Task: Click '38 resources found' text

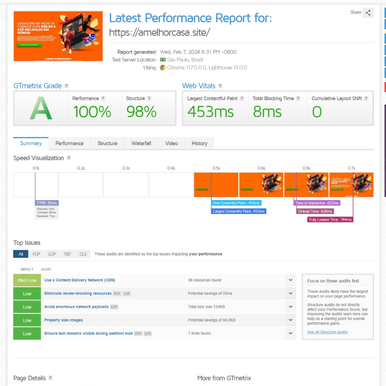Action: [205, 280]
